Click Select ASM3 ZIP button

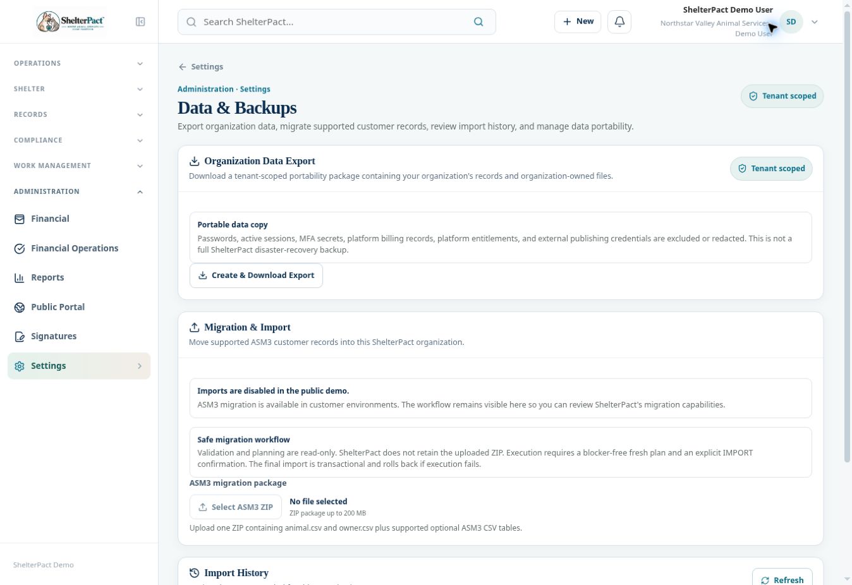point(236,507)
